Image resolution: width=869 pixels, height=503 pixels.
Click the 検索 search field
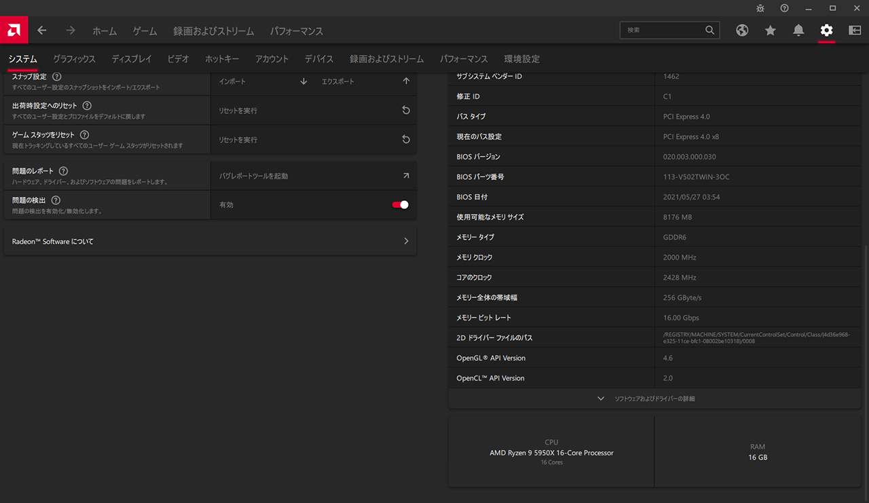click(x=662, y=31)
